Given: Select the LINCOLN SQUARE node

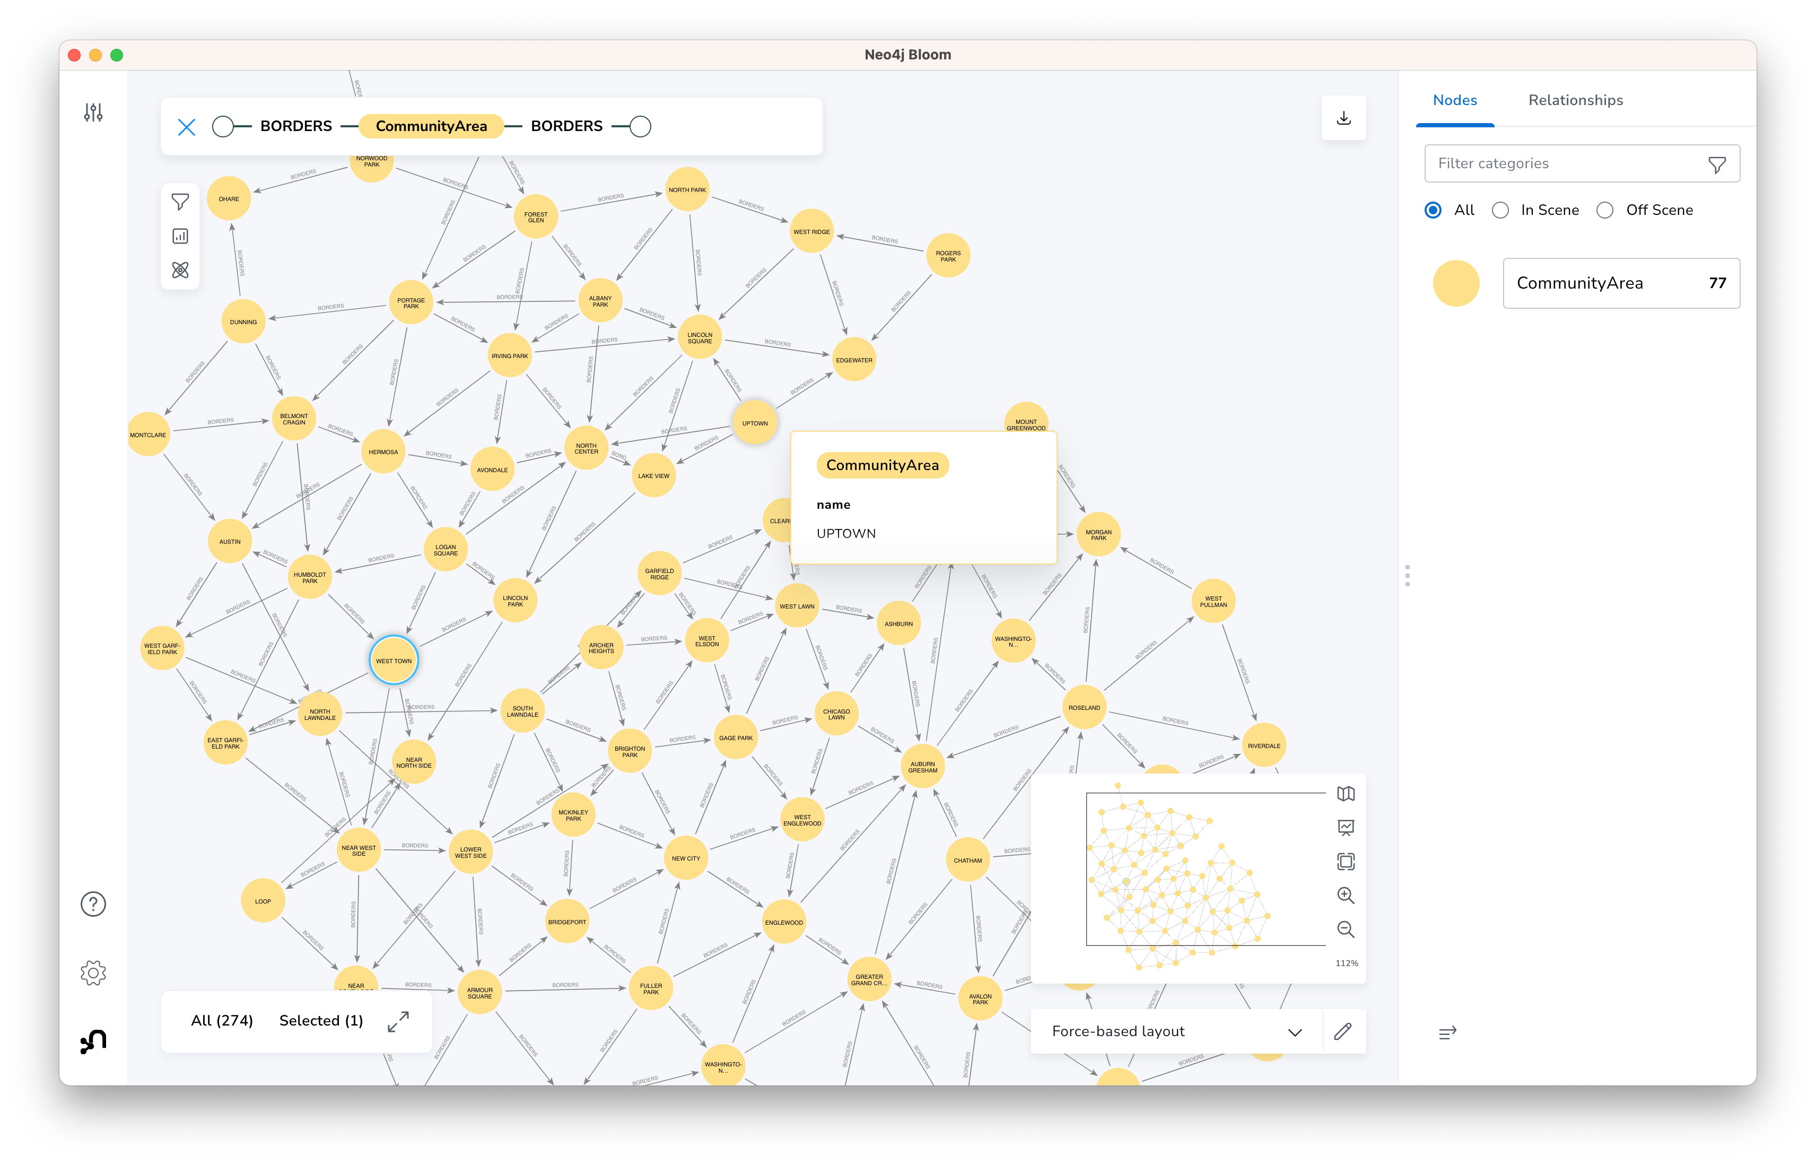Looking at the screenshot, I should pos(700,338).
